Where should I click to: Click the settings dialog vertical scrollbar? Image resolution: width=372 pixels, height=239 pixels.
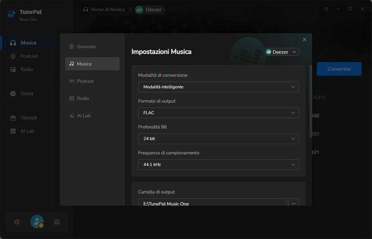(311, 102)
